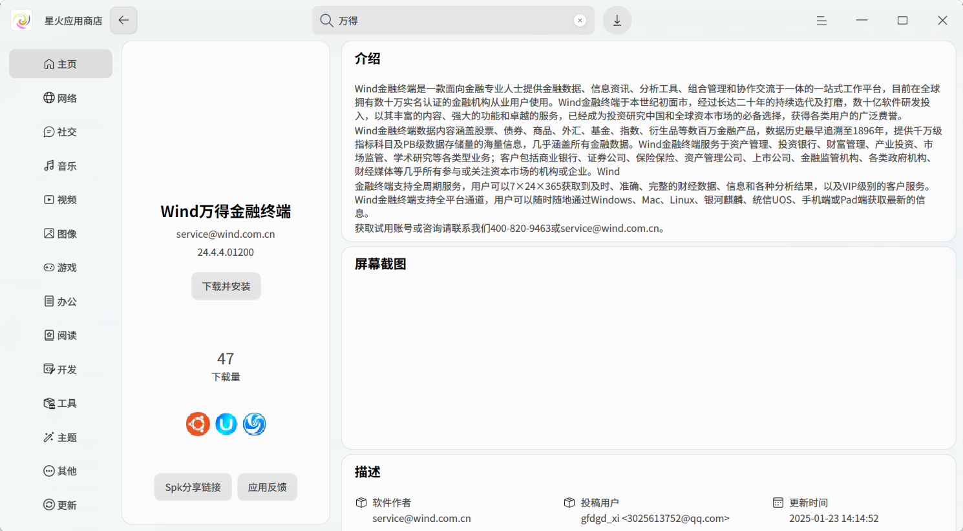Click the service@wind.com.cn value under 软件作者
The image size is (963, 531).
pyautogui.click(x=421, y=518)
